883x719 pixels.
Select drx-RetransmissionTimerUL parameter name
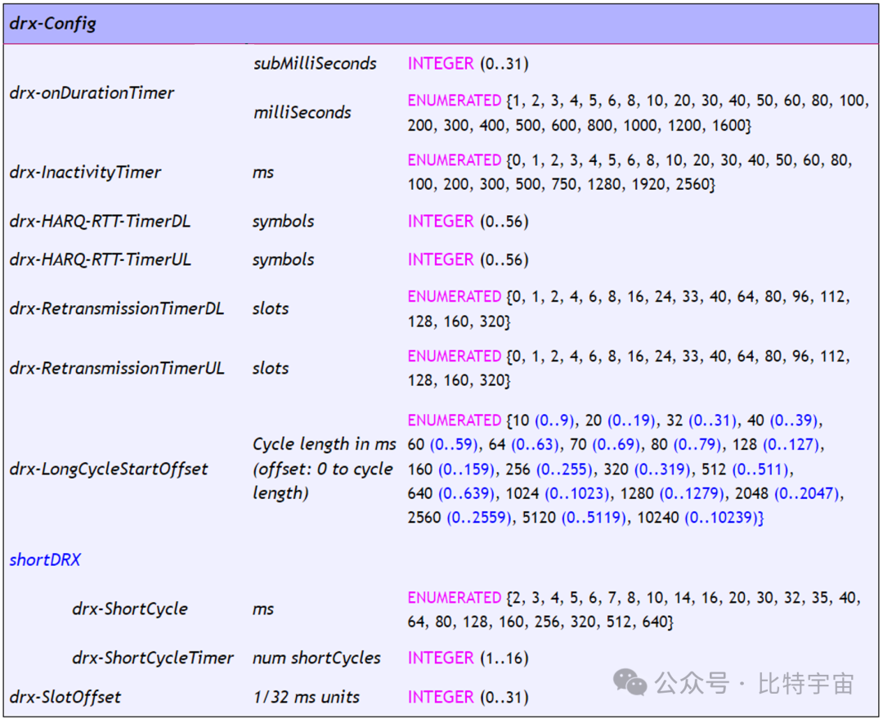click(x=117, y=369)
